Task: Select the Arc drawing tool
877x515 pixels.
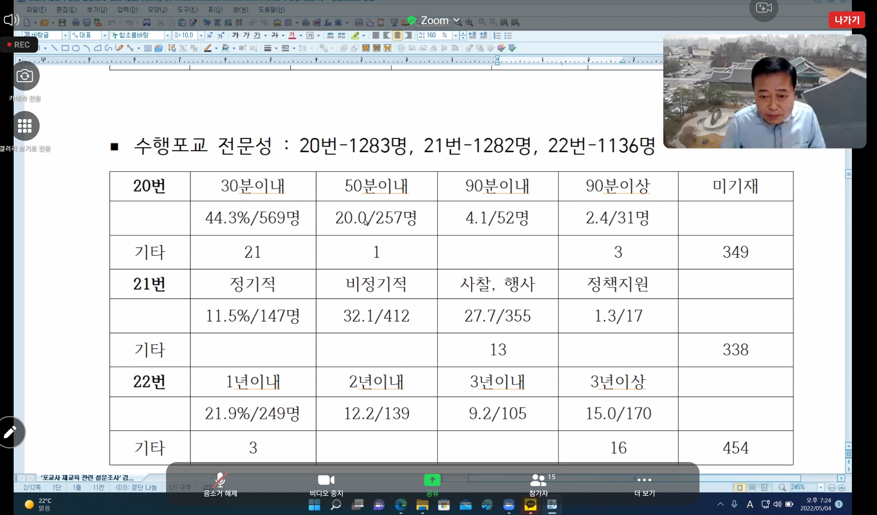Action: [x=87, y=48]
